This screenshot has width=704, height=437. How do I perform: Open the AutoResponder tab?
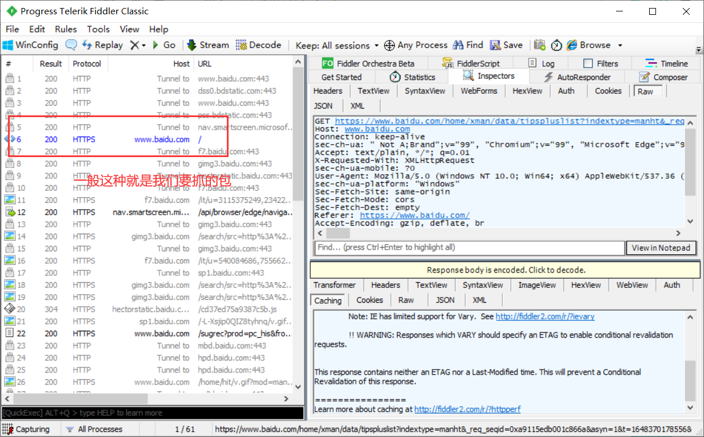[x=577, y=77]
